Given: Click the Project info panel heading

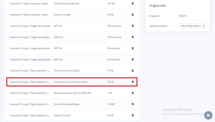Looking at the screenshot, I should [158, 6].
